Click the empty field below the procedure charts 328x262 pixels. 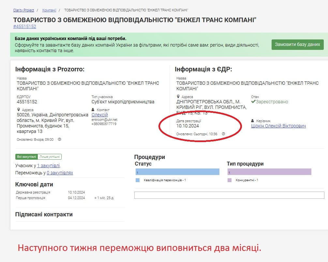(229, 195)
